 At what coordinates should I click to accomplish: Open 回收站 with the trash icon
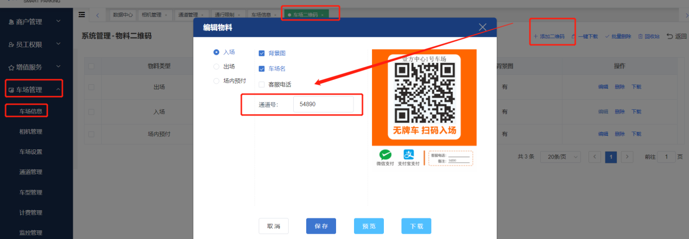649,36
